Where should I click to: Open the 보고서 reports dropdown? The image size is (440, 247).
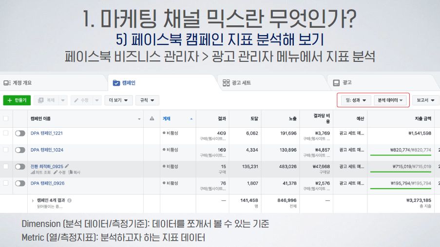pos(425,100)
